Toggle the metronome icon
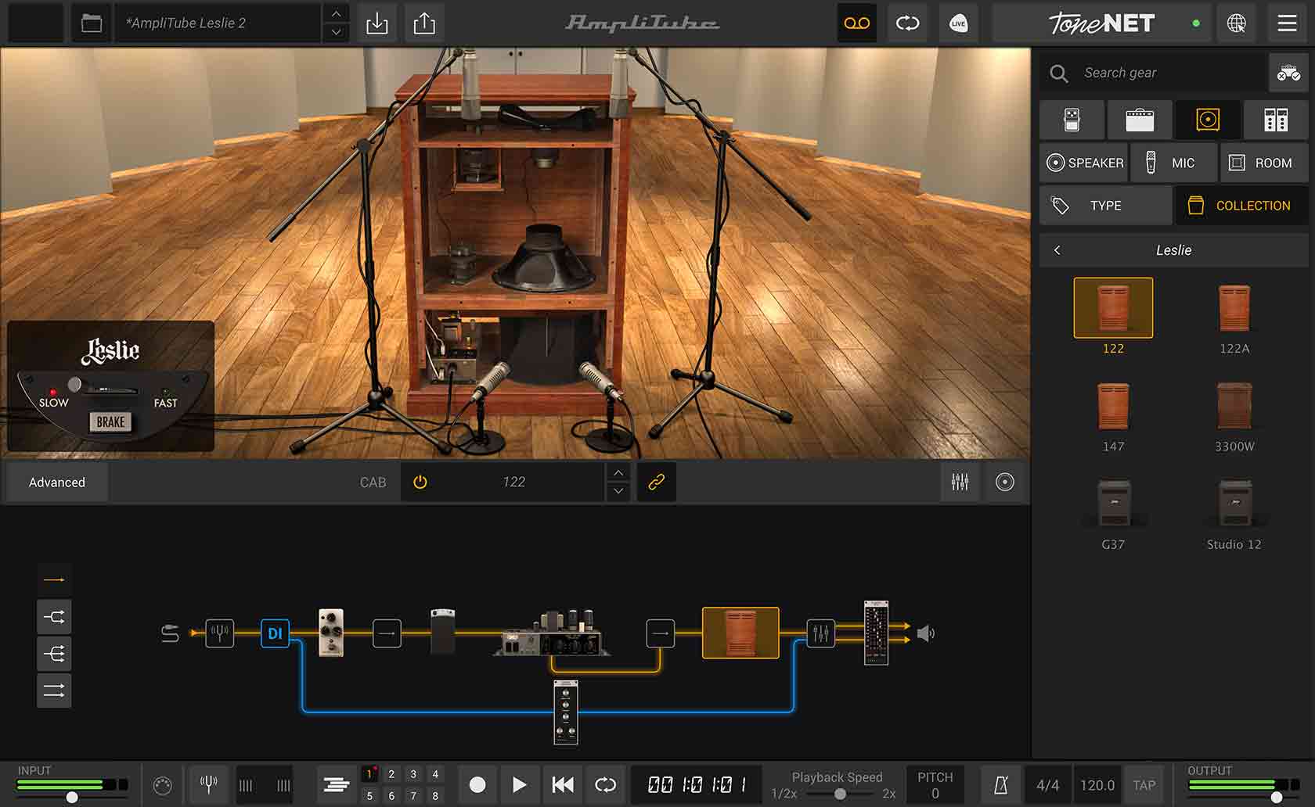Viewport: 1315px width, 807px height. (1000, 784)
